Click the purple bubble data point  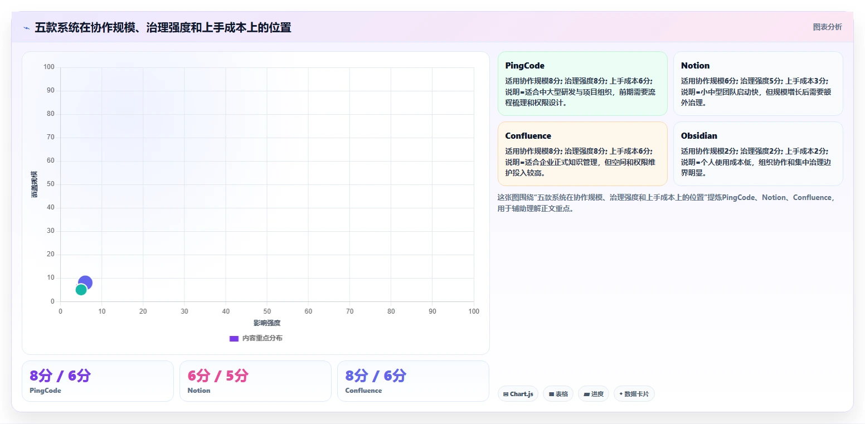pos(85,282)
